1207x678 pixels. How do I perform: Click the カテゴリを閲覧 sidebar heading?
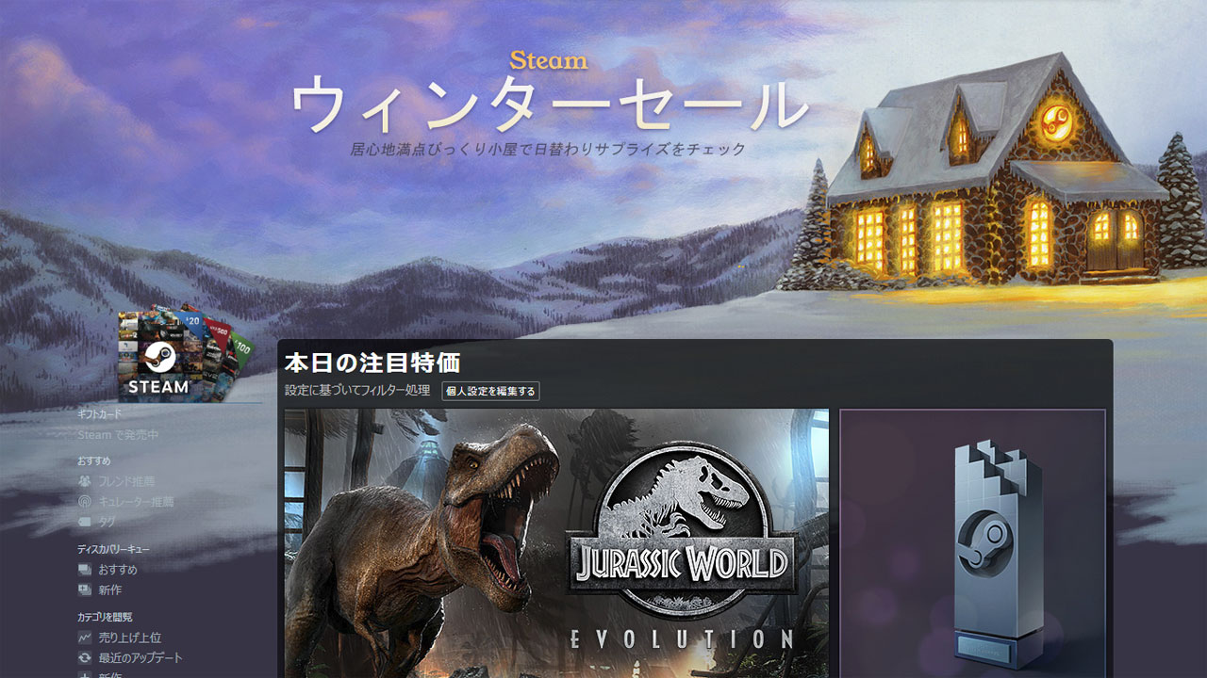[x=105, y=617]
